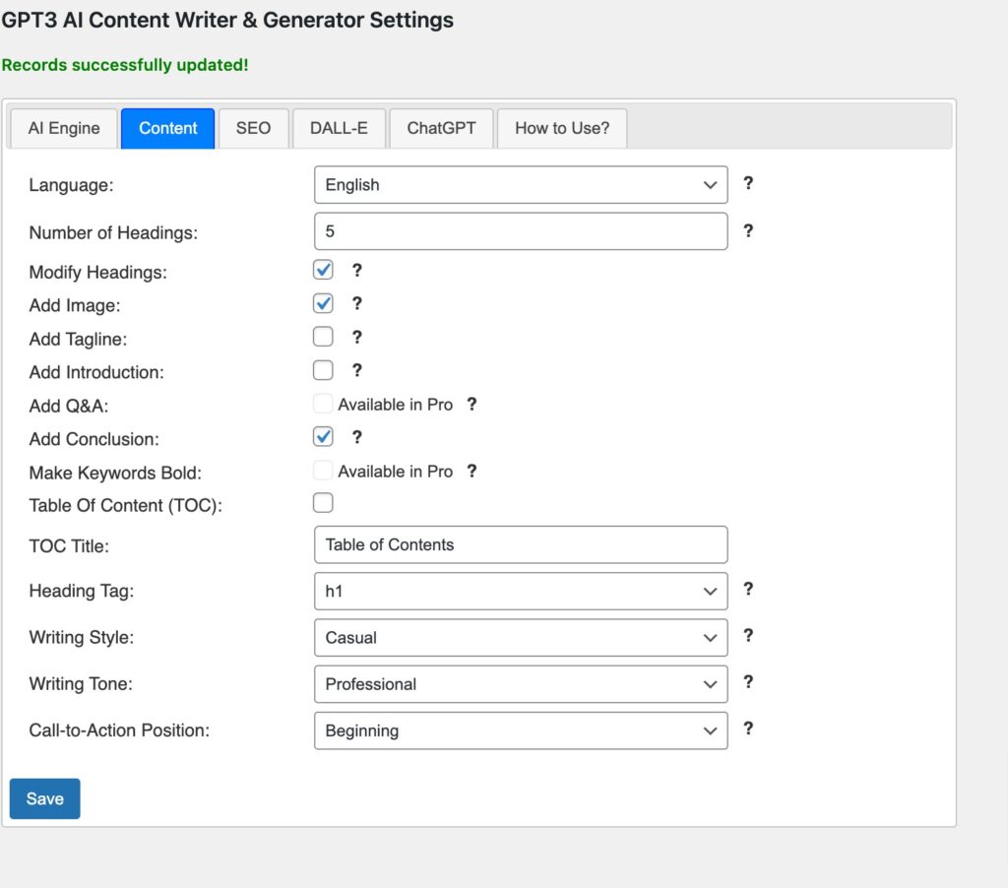
Task: Click Available in Pro beside Make Keywords Bold
Action: click(x=396, y=472)
